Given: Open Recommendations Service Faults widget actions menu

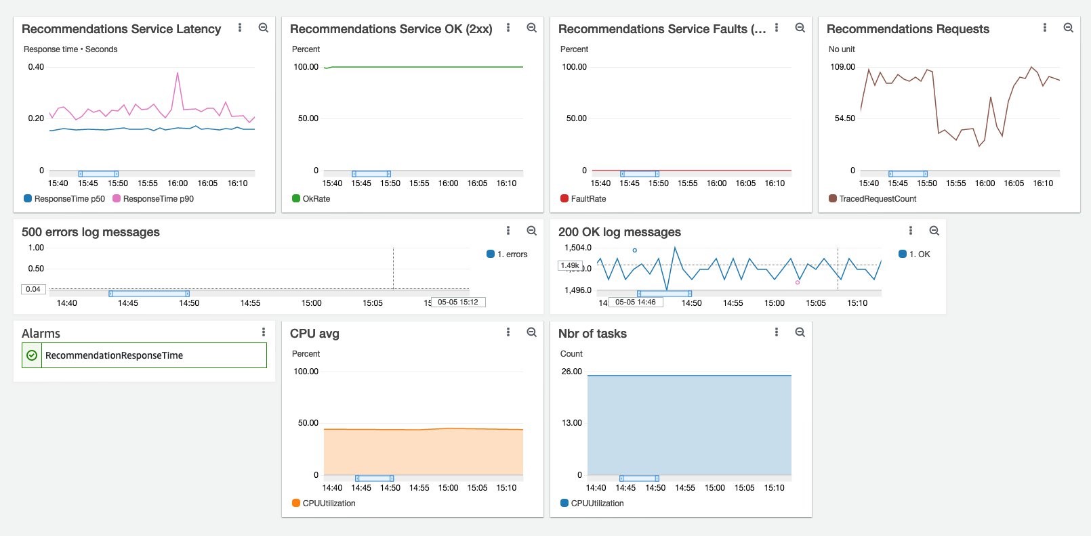Looking at the screenshot, I should point(777,28).
